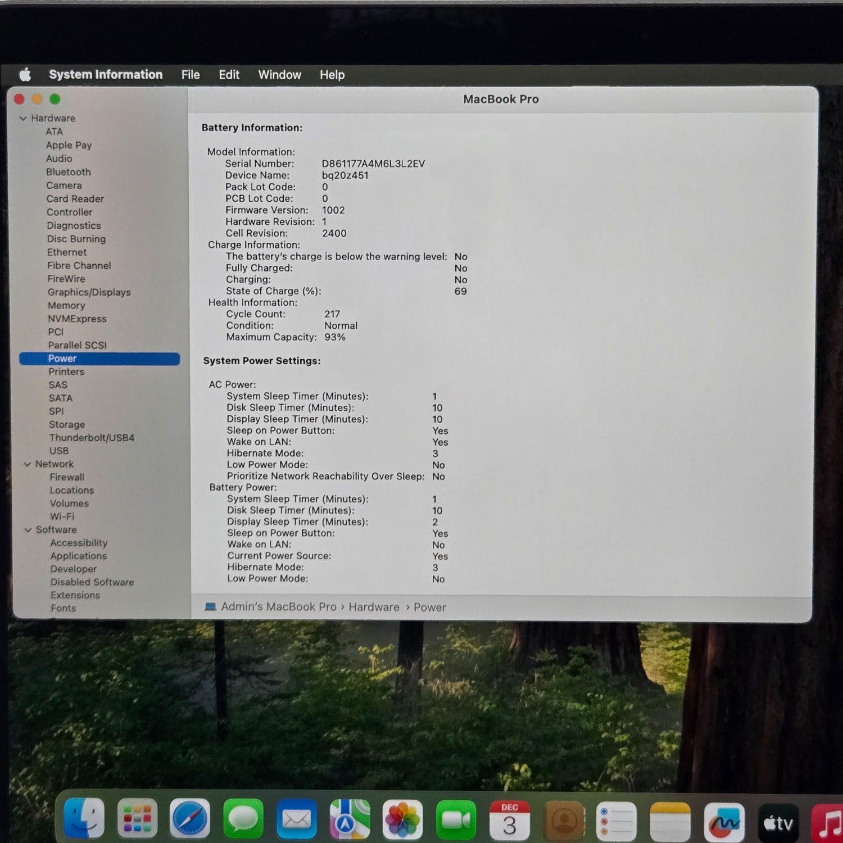Open FaceTime from the Dock
The height and width of the screenshot is (843, 843).
point(456,820)
